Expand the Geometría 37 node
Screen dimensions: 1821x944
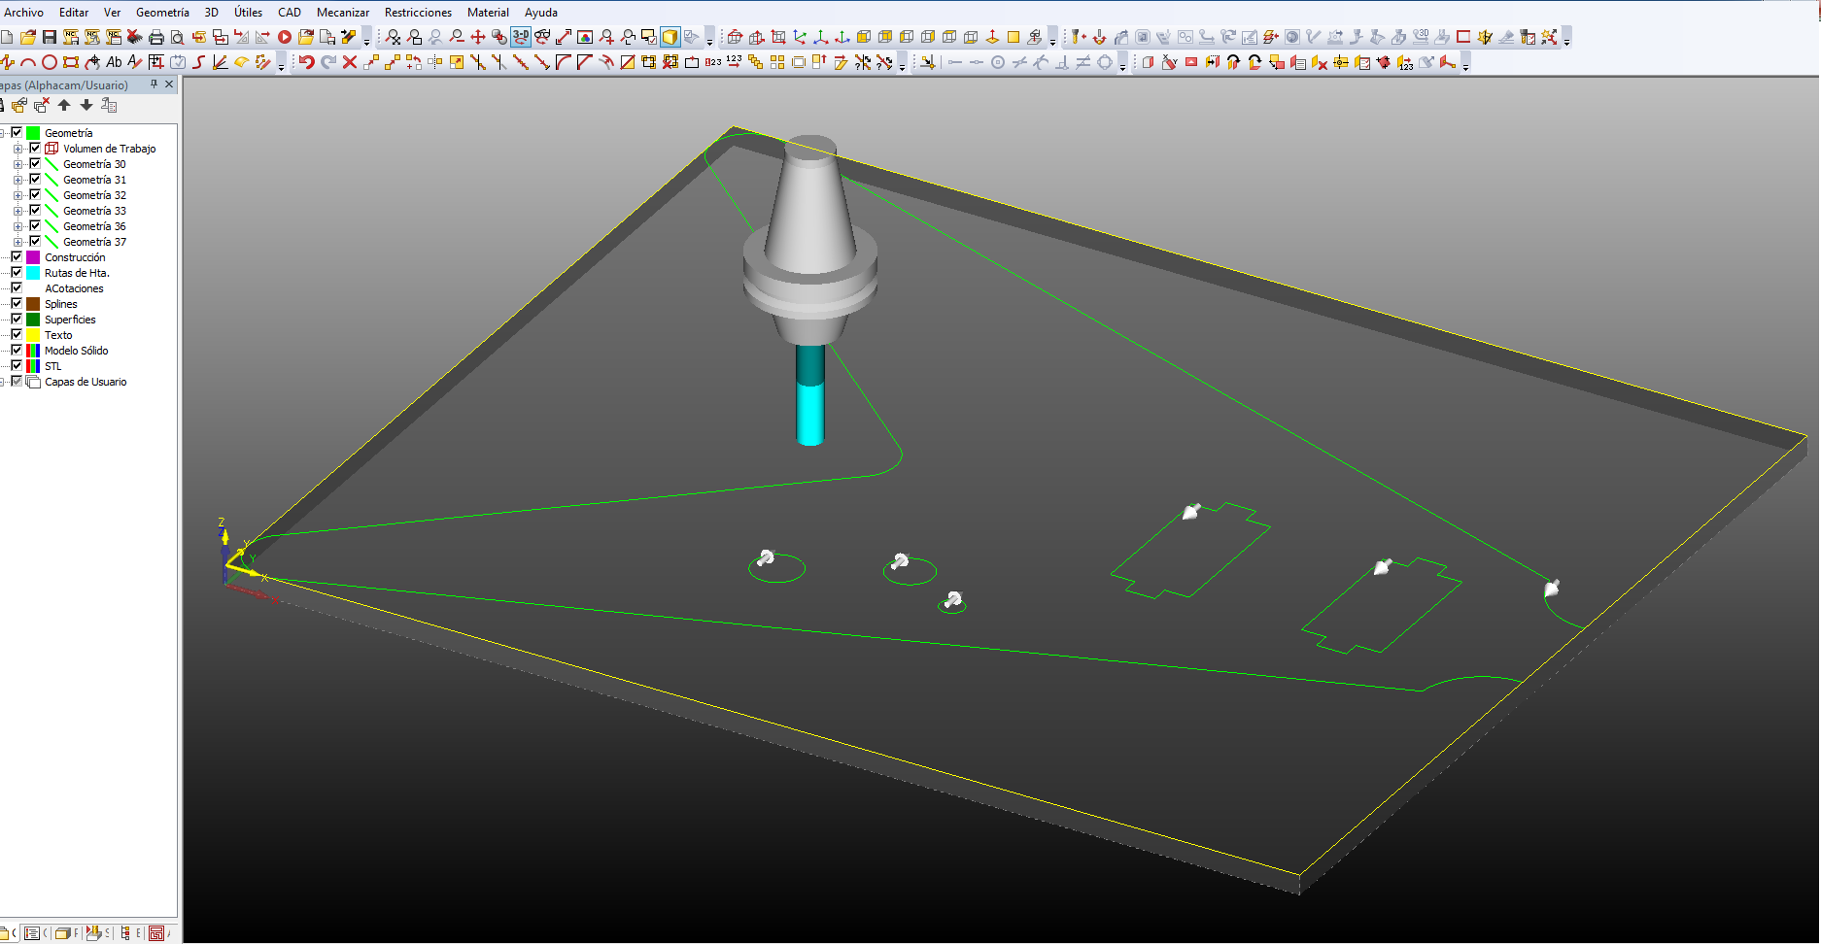click(17, 243)
